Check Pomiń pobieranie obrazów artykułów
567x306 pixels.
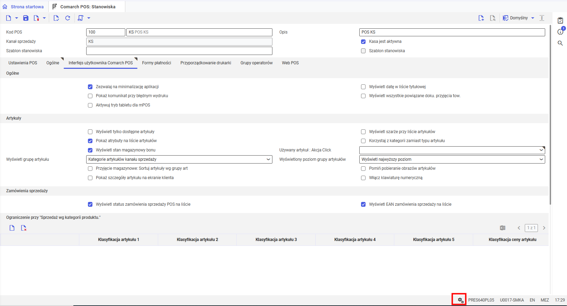(x=363, y=168)
